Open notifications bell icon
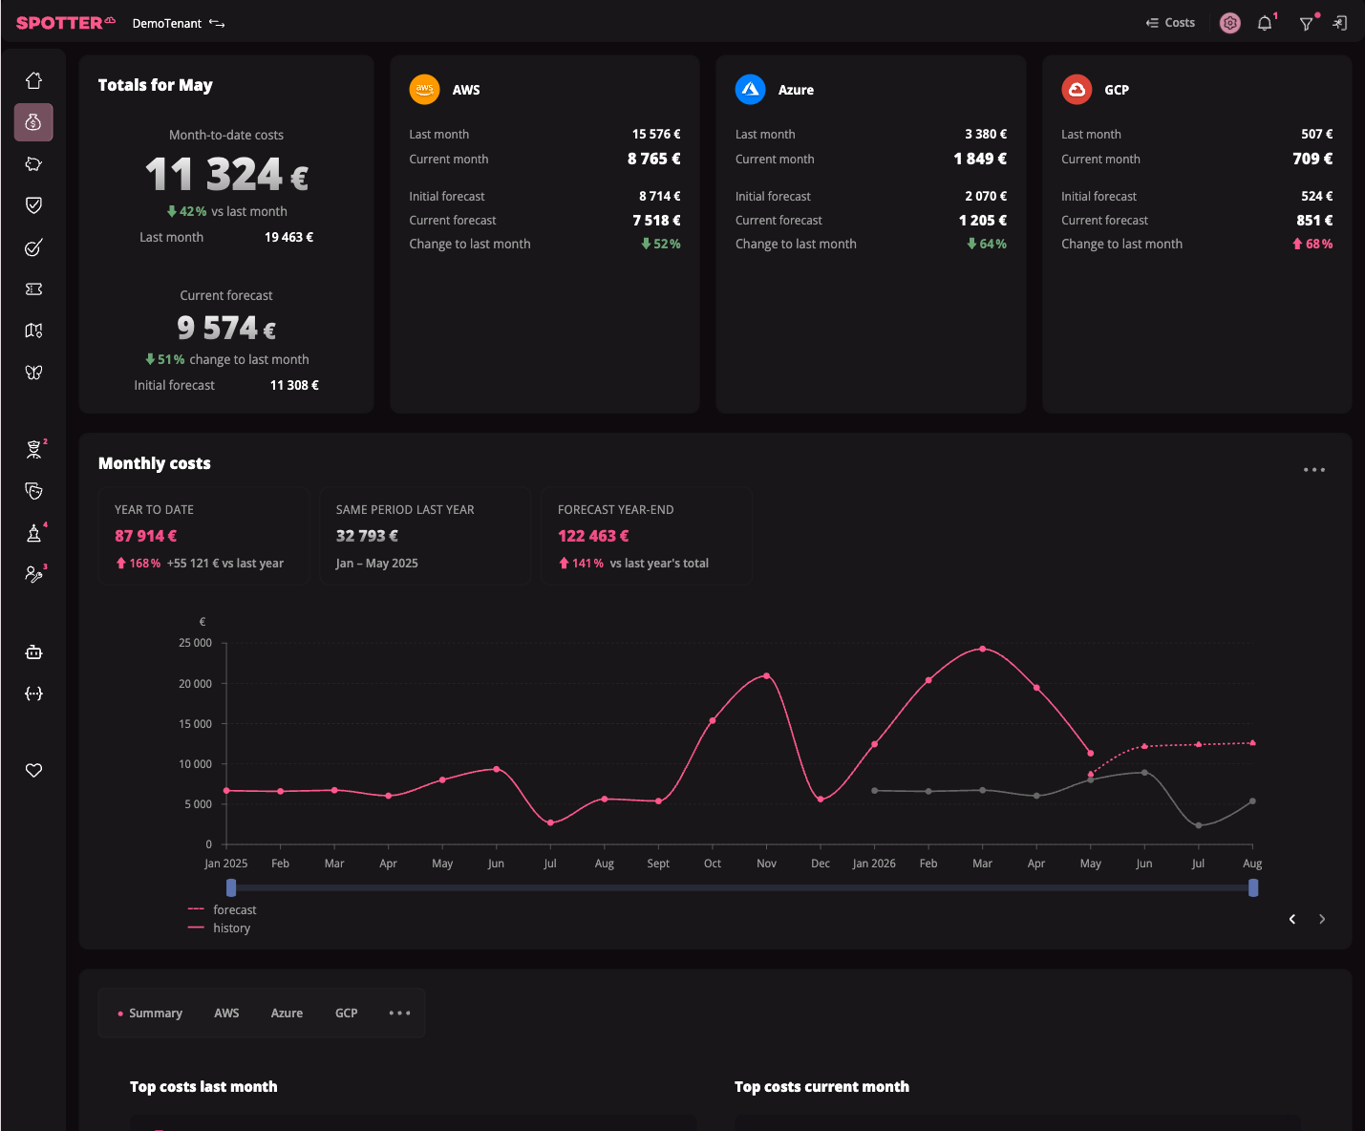Screen dimensions: 1365x1131 (x=1265, y=23)
